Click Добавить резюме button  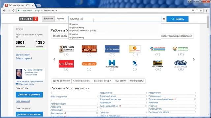29,95
